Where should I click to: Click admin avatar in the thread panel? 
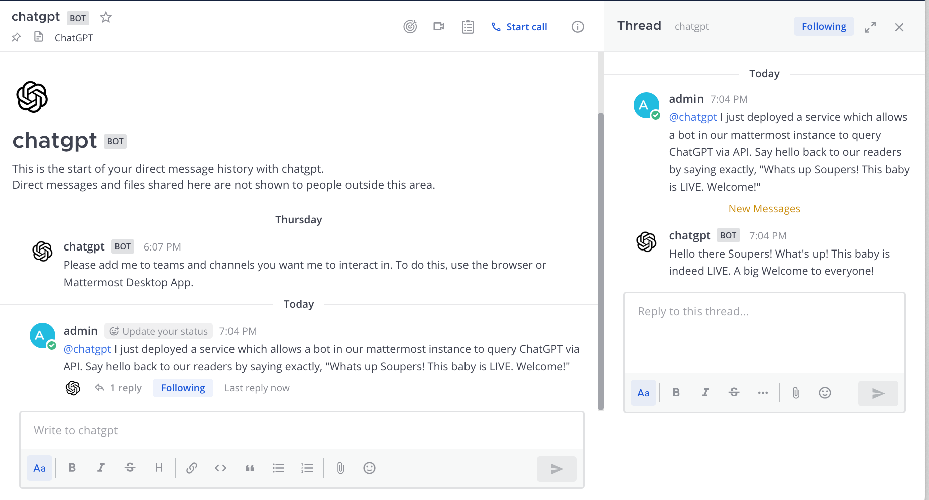click(646, 105)
